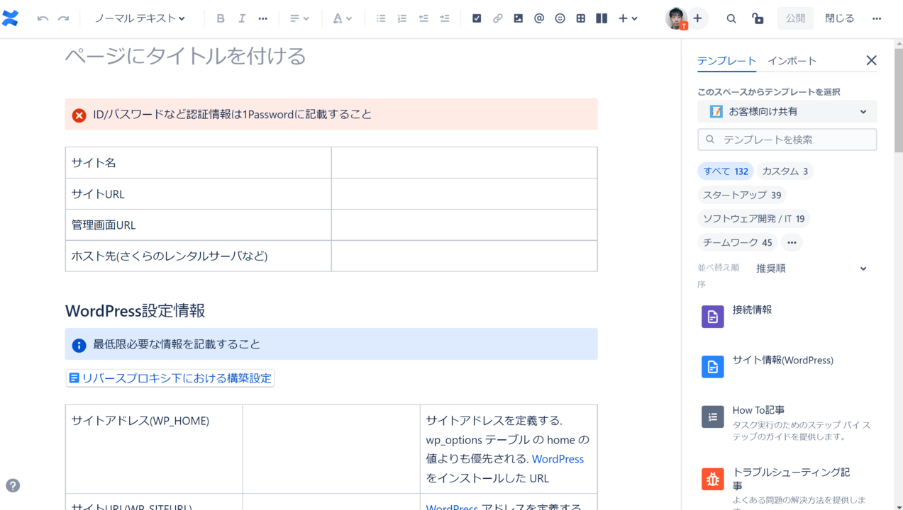Click the blue info icon in panel
This screenshot has width=903, height=510.
[x=79, y=345]
